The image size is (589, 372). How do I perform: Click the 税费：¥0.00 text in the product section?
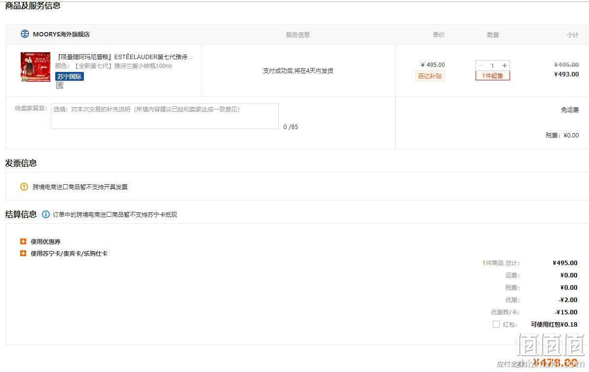point(562,135)
